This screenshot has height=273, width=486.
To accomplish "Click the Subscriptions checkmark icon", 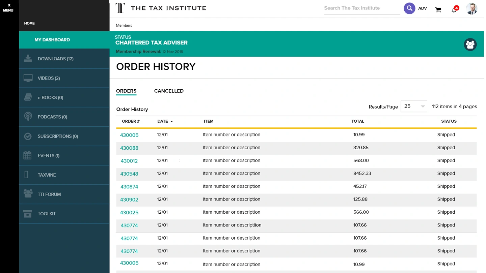I will click(x=28, y=136).
